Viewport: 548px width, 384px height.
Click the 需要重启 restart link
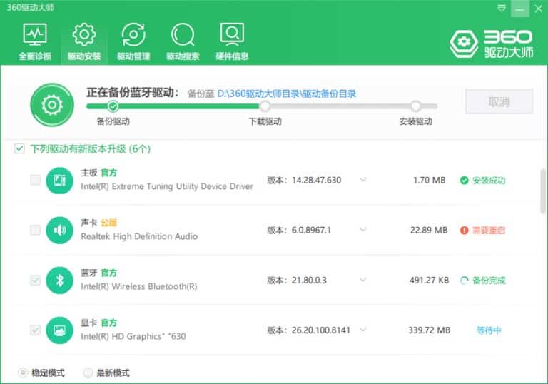click(489, 231)
